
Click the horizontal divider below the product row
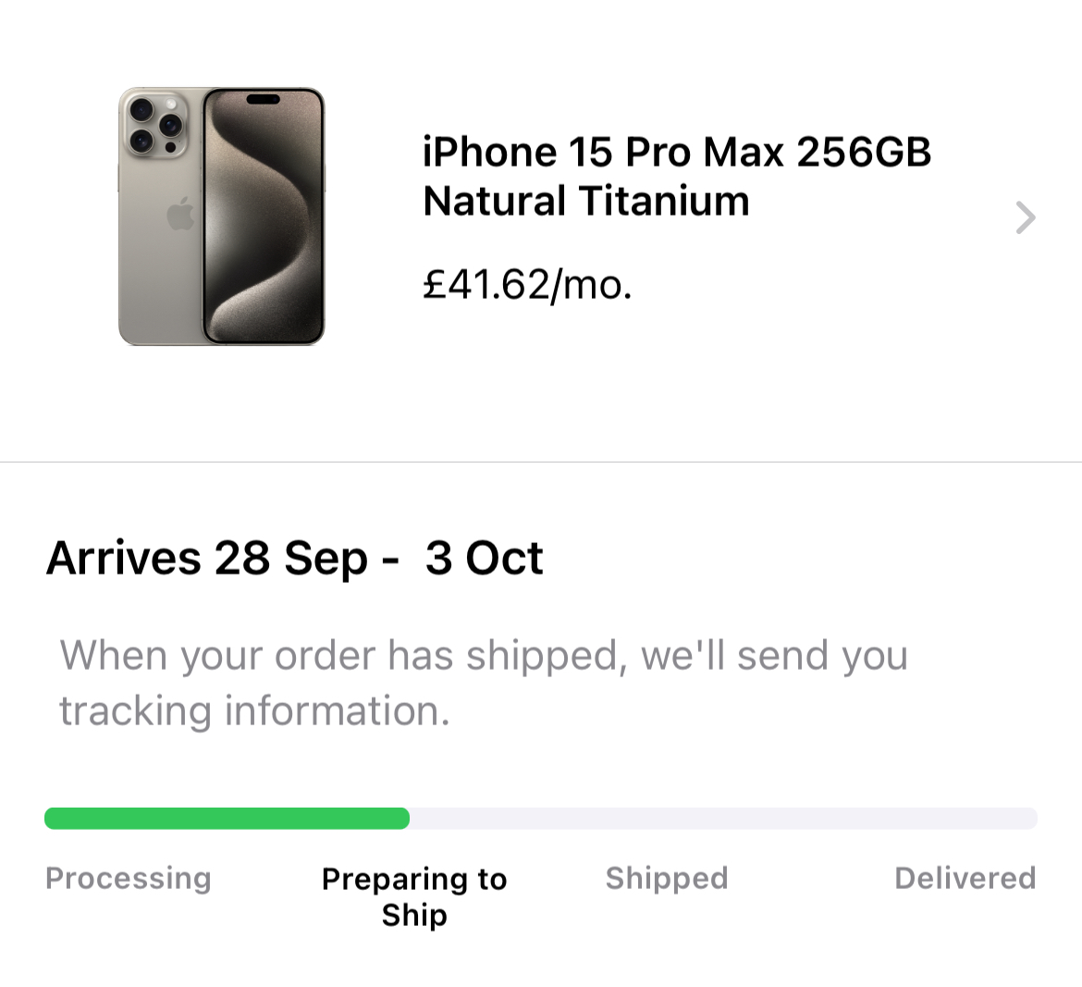tap(541, 462)
